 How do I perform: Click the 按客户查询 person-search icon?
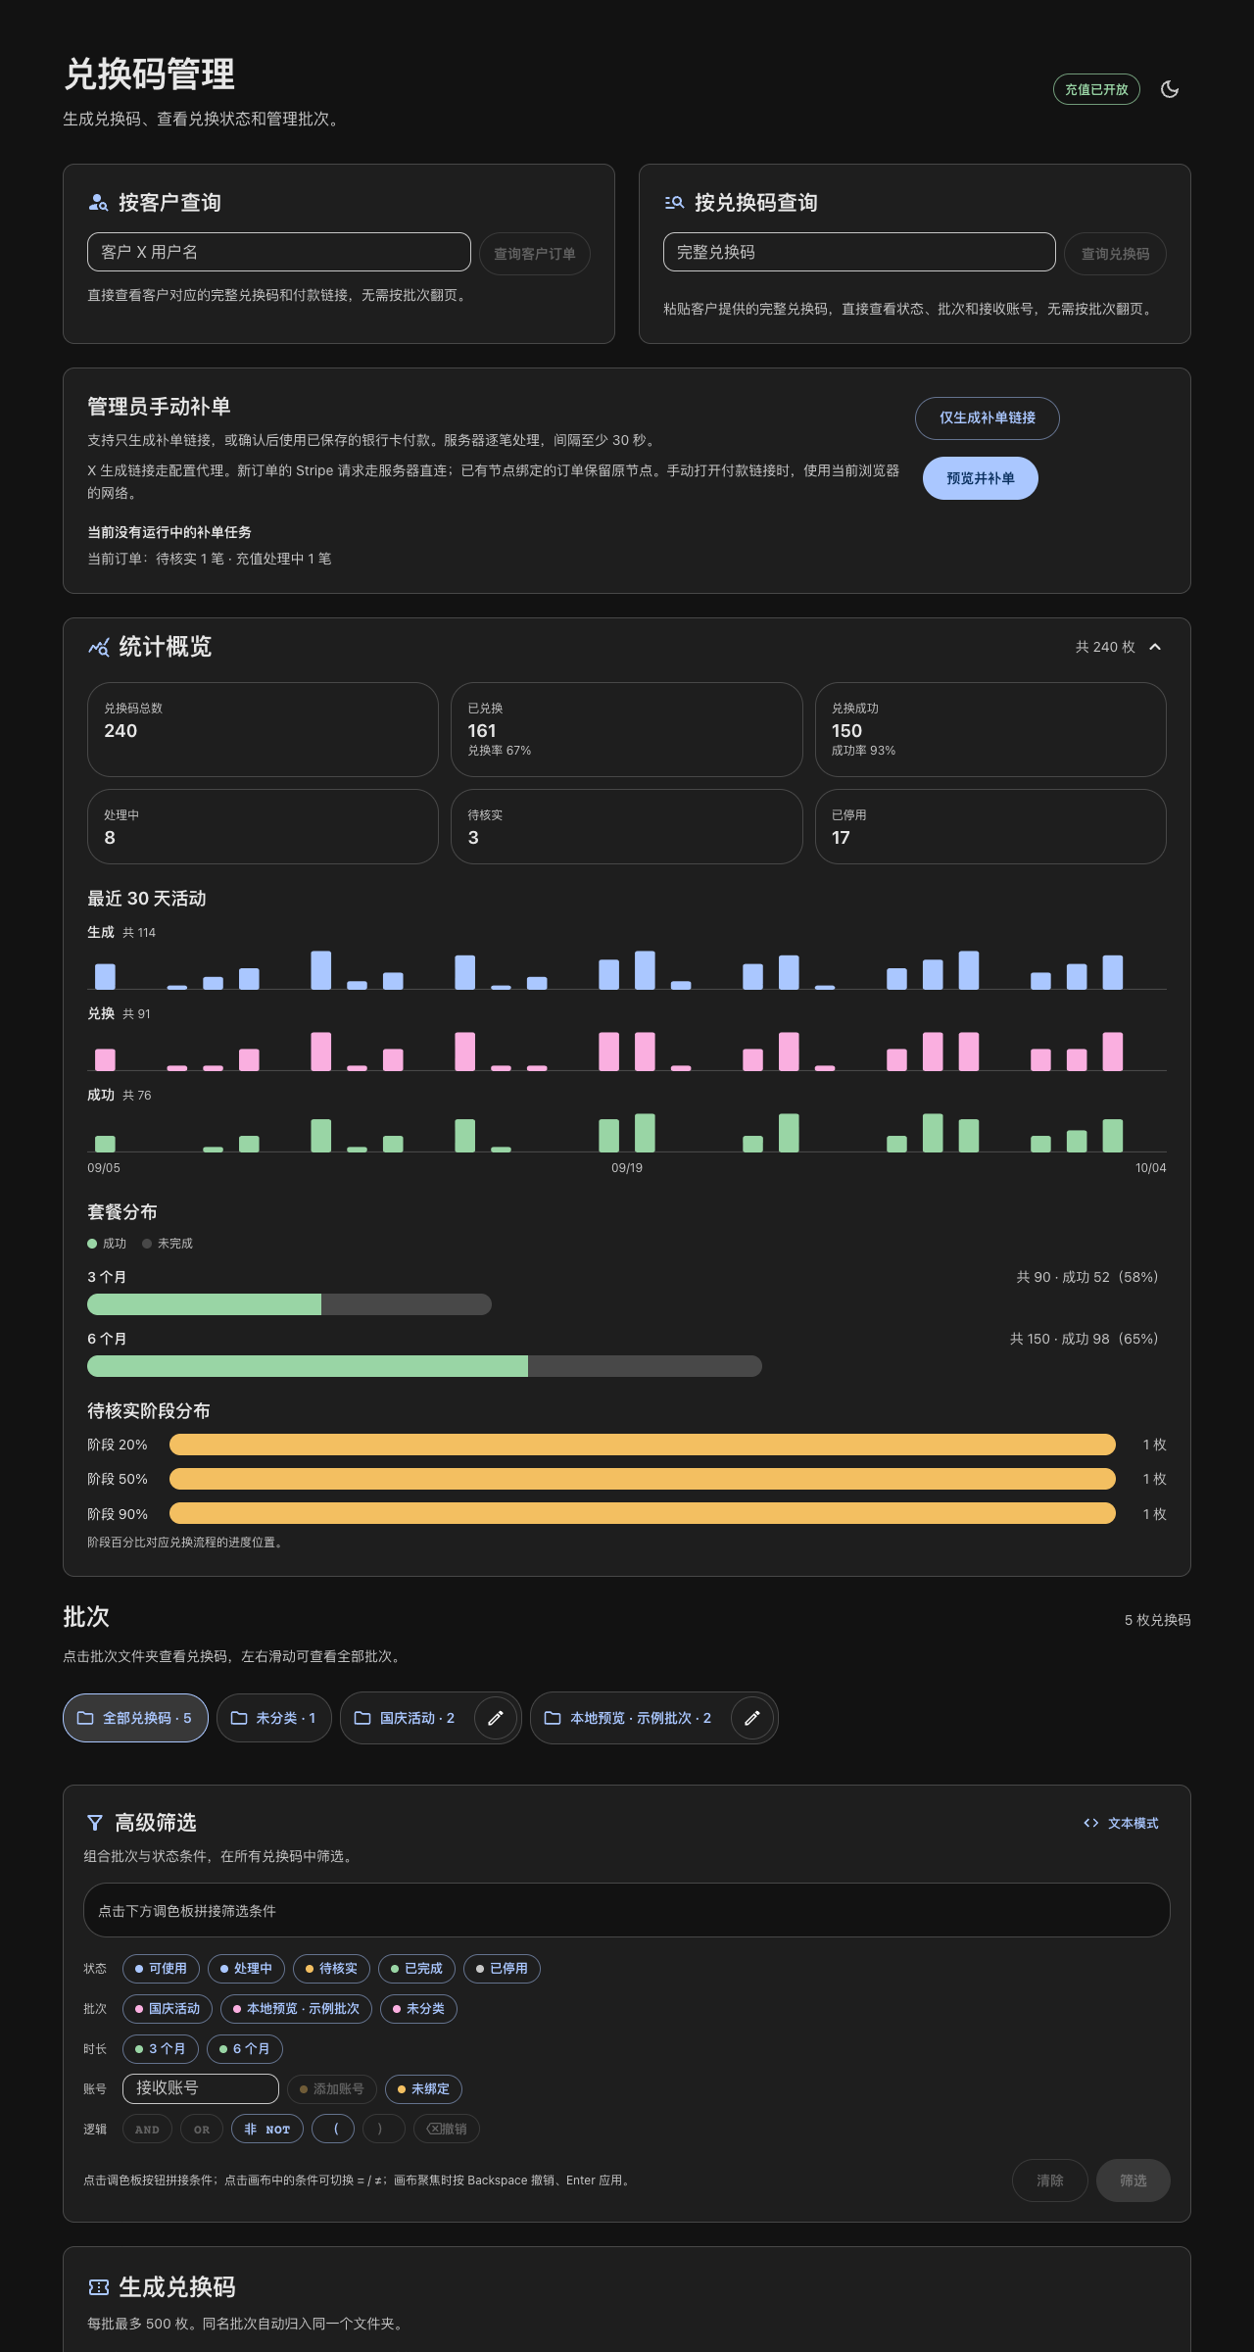98,203
